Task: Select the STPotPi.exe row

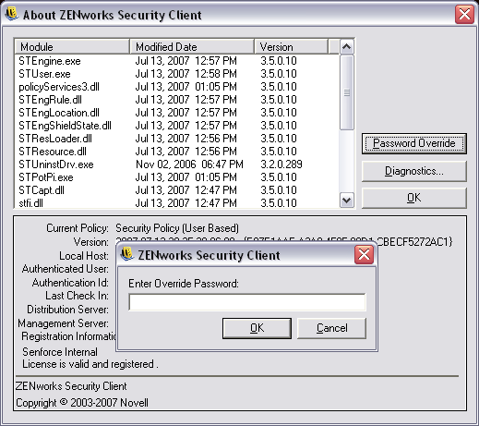Action: (x=177, y=177)
